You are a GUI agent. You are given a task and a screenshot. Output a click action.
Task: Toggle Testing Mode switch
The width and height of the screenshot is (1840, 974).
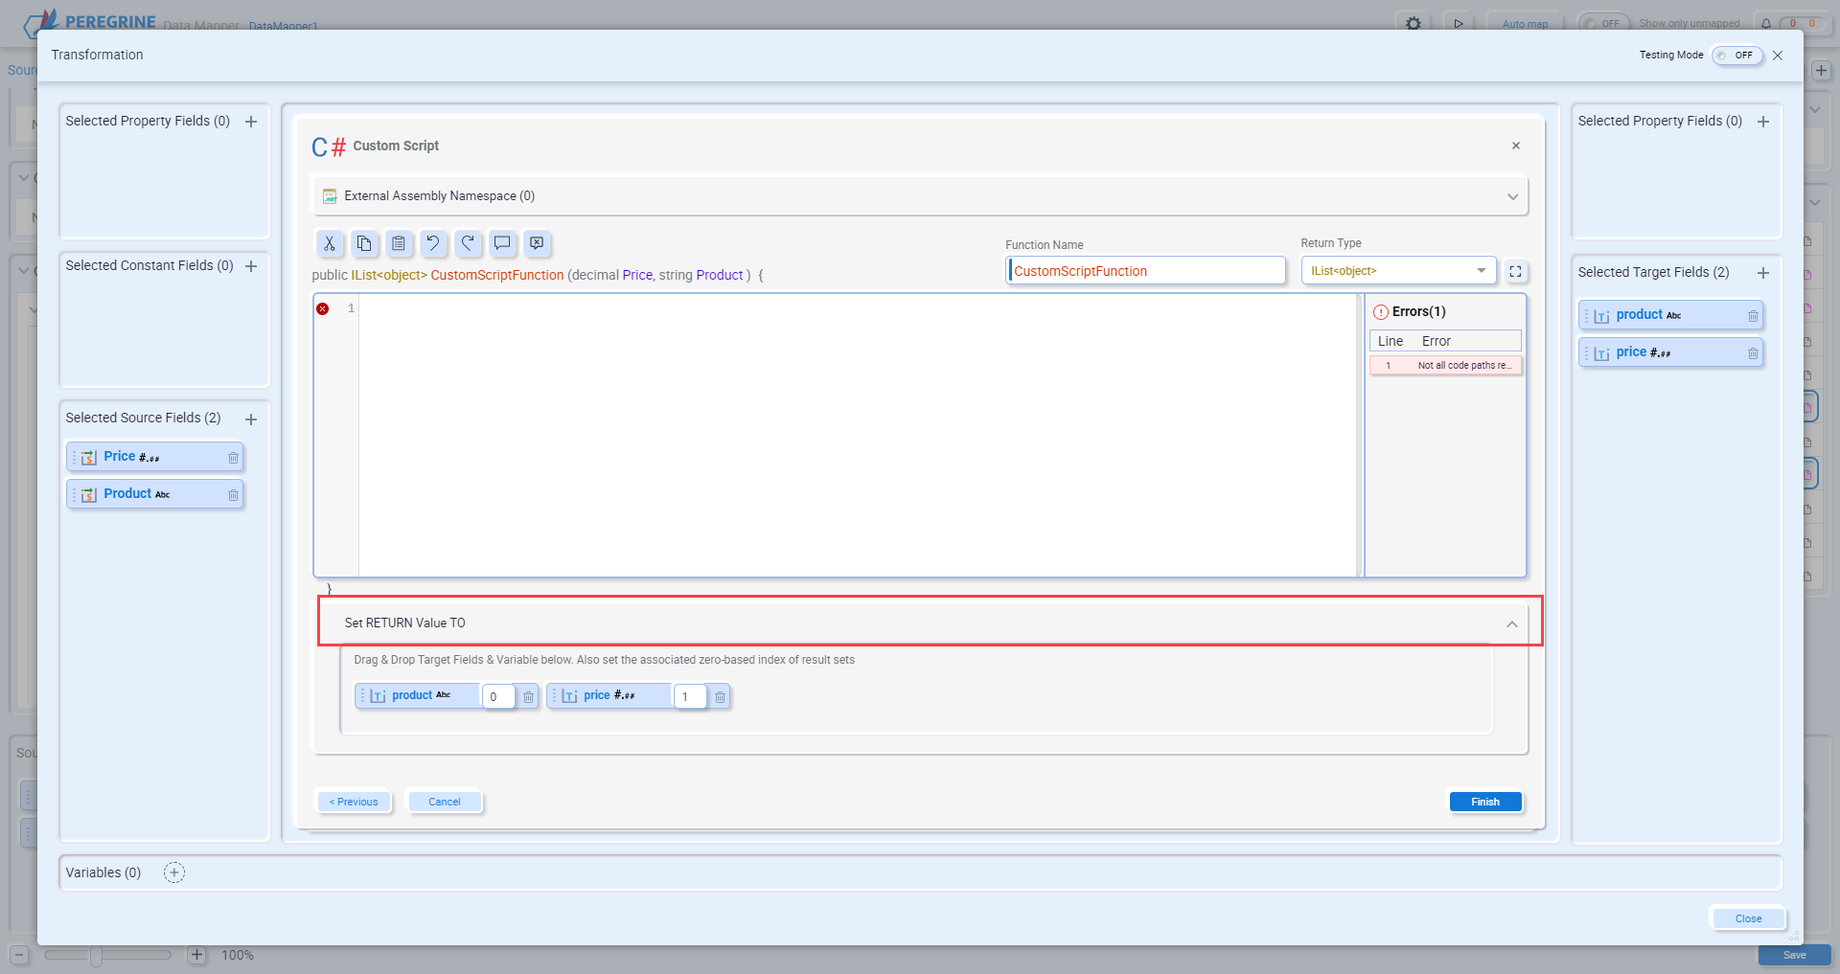click(1736, 56)
